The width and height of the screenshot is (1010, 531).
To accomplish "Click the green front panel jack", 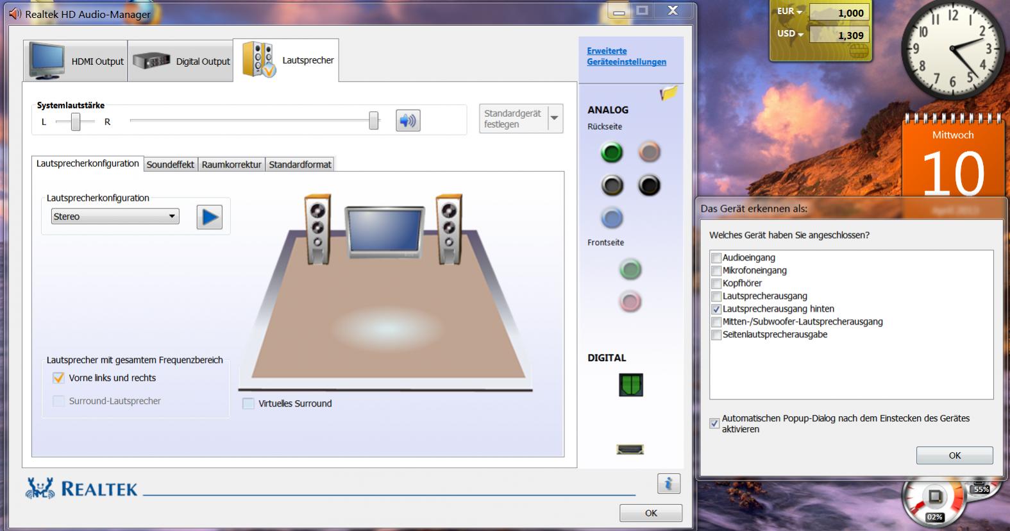I will 630,269.
